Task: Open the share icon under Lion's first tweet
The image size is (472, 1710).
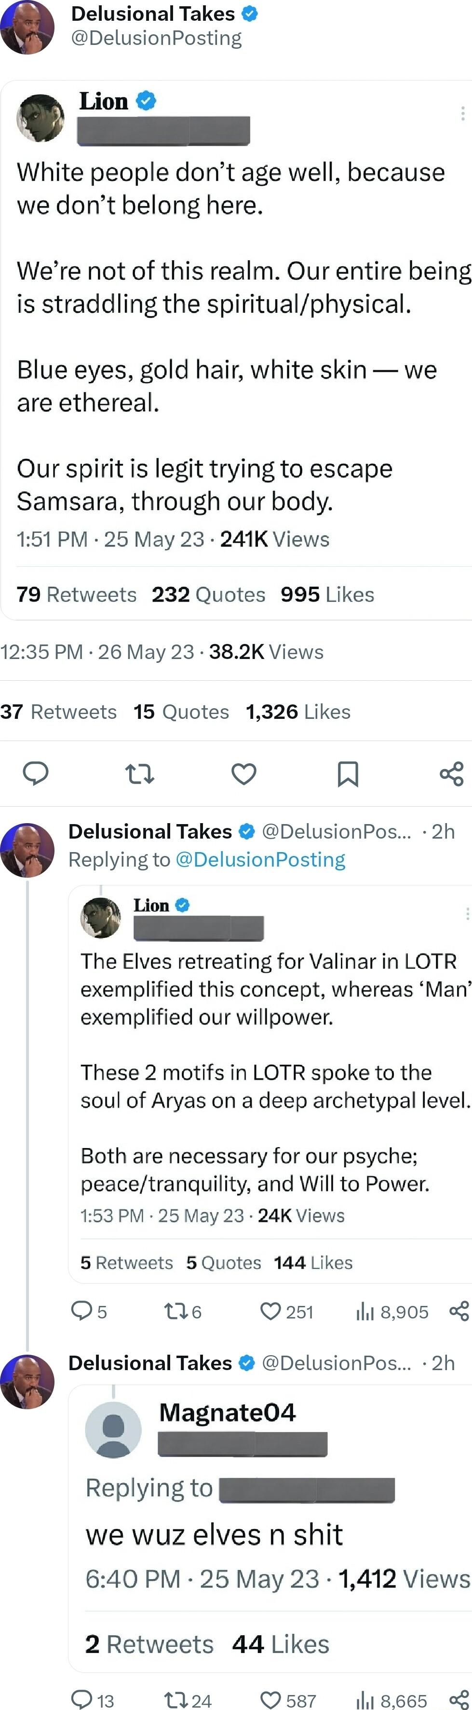Action: pyautogui.click(x=451, y=773)
